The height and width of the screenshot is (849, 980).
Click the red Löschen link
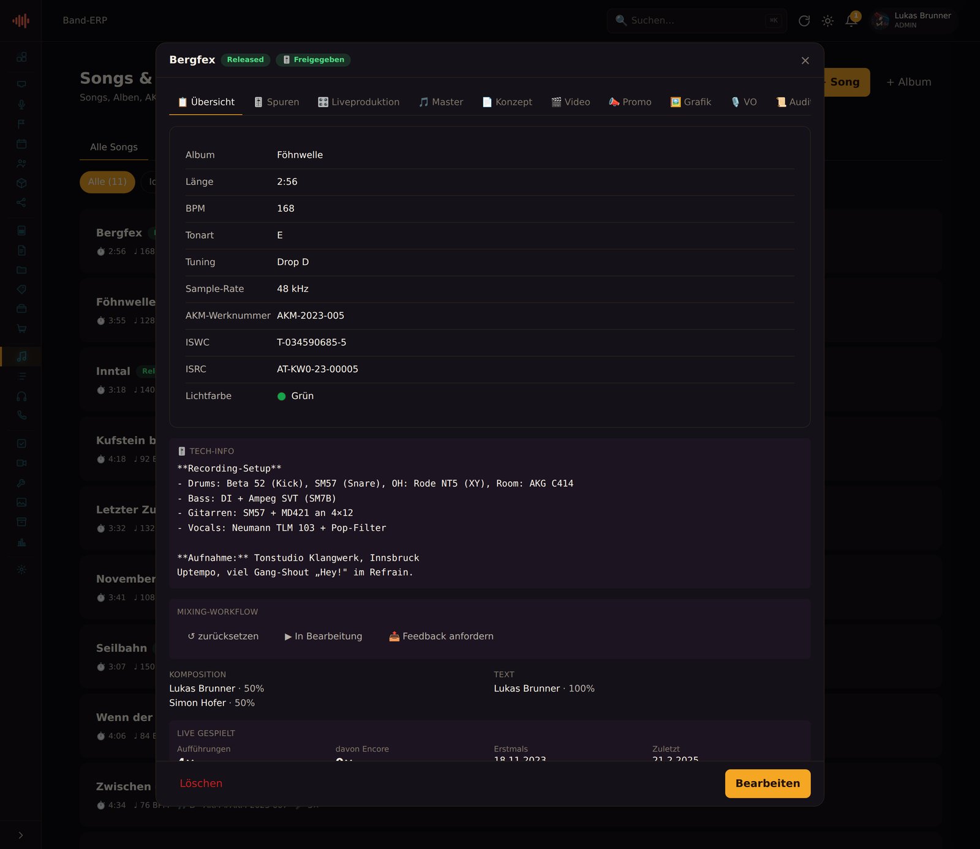[x=201, y=784]
